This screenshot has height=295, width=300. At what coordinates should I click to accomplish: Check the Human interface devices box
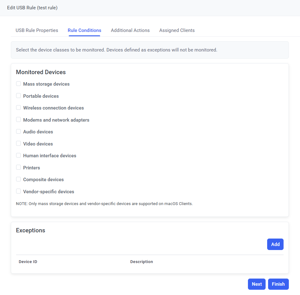(x=19, y=155)
